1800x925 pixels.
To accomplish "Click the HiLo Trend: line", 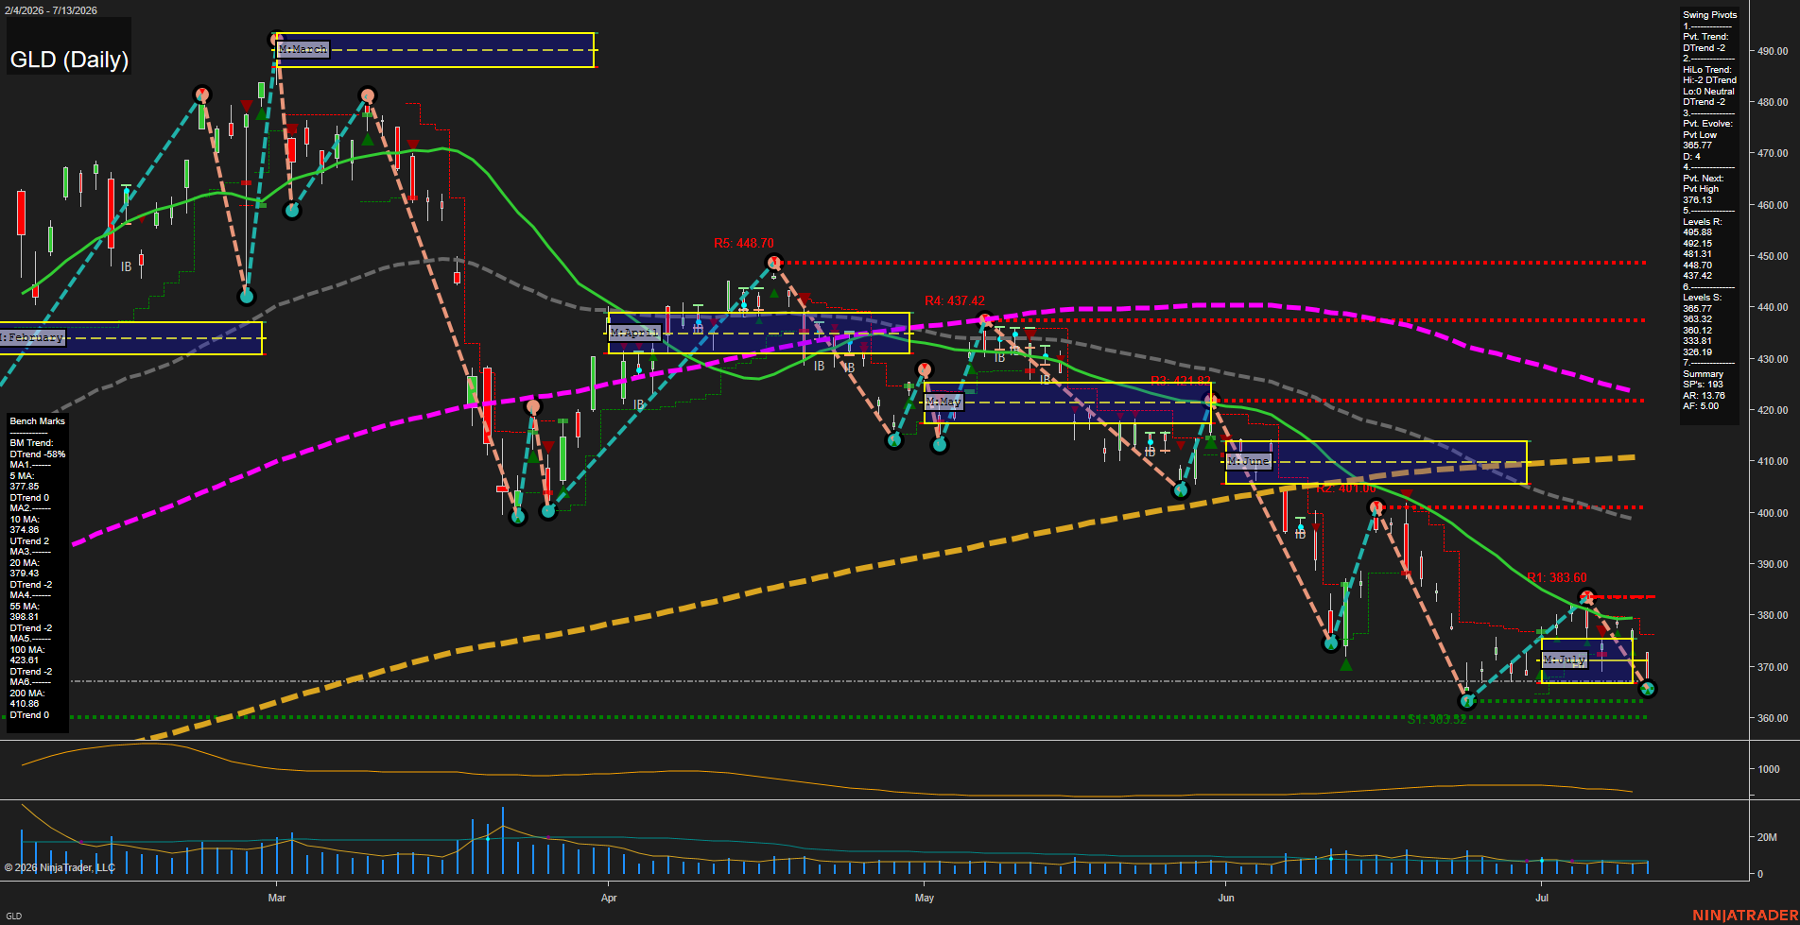I will click(1707, 70).
